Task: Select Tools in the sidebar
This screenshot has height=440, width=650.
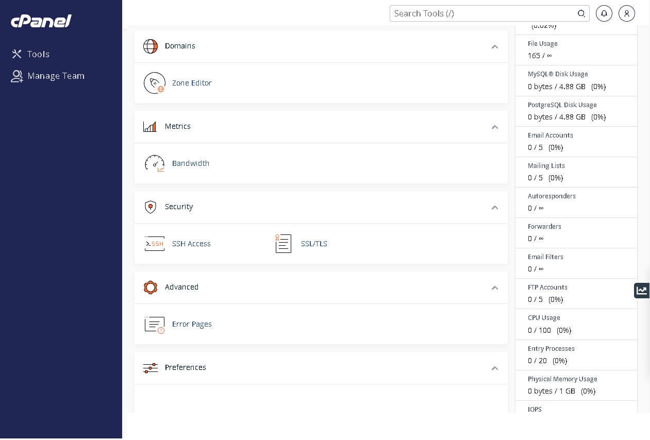Action: (x=38, y=54)
